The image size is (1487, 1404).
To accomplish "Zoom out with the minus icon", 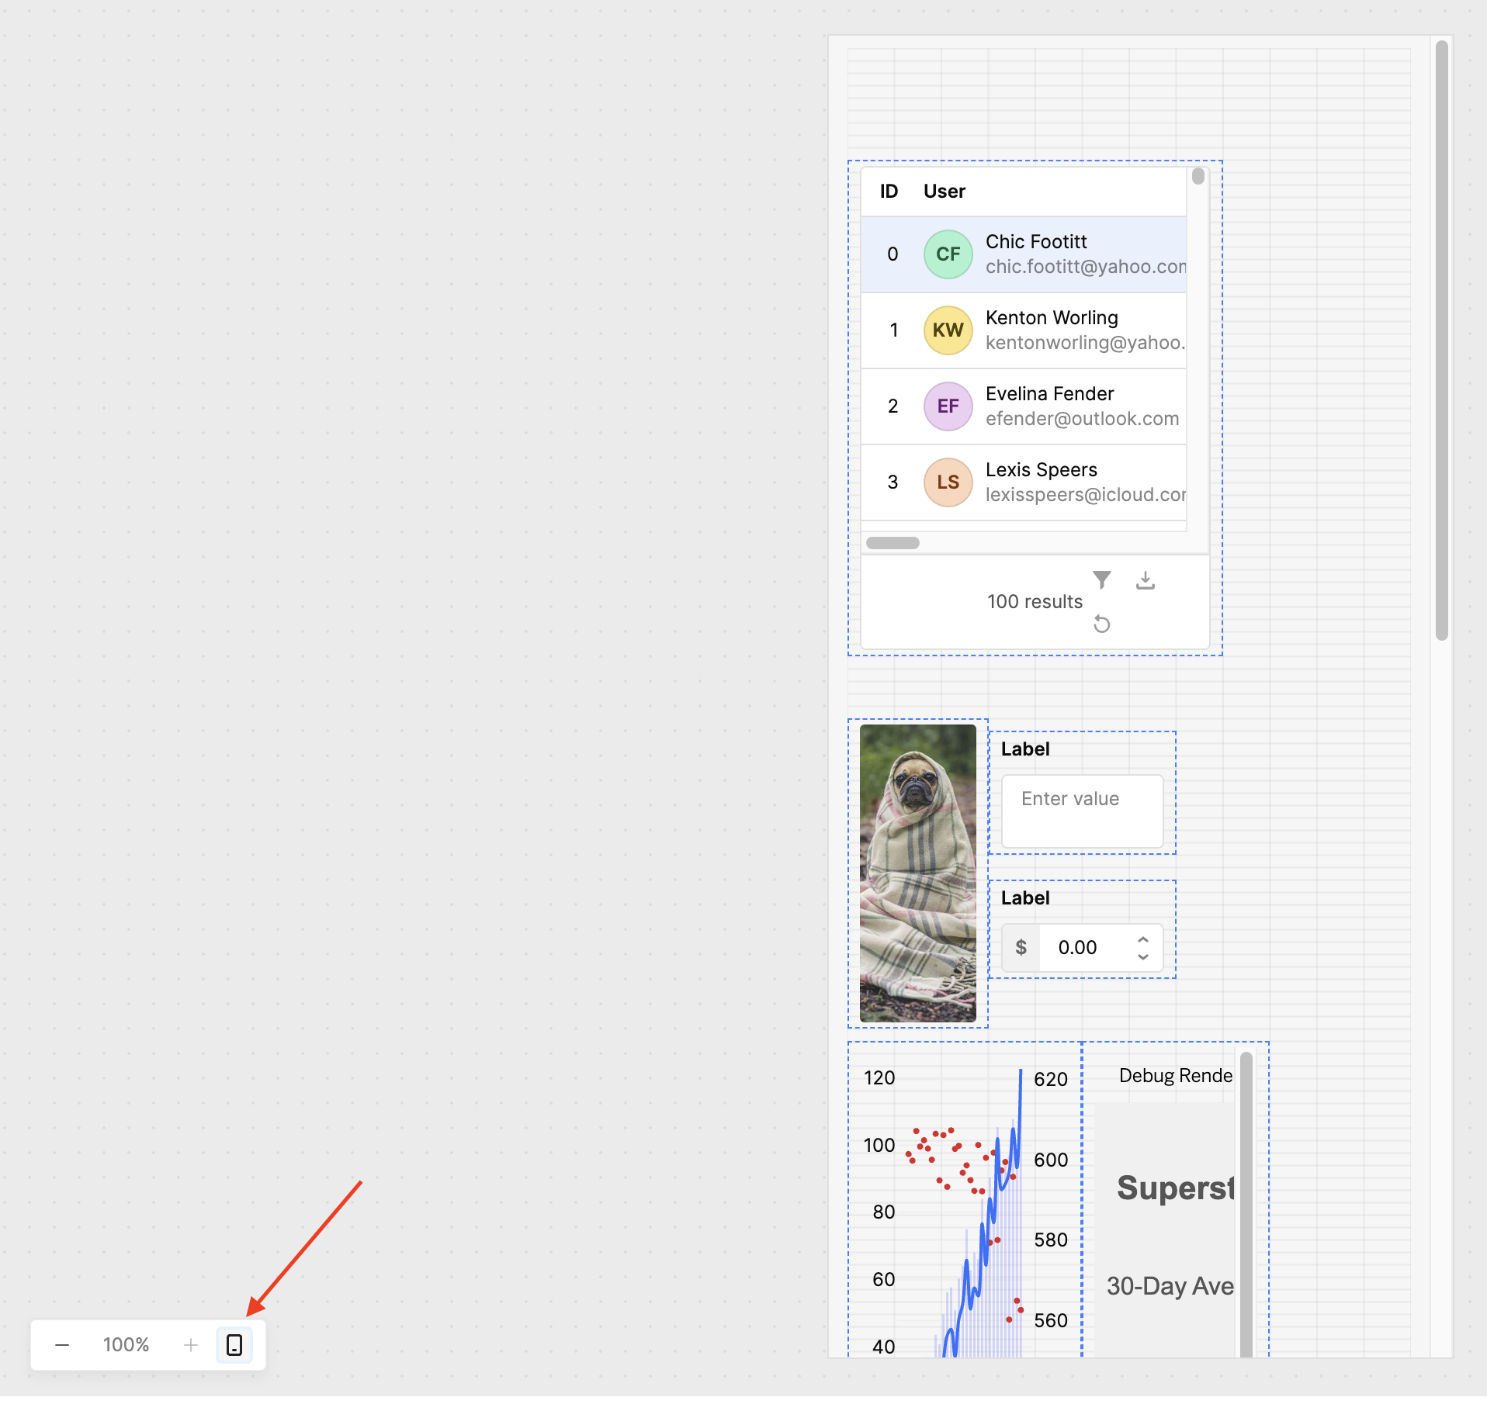I will point(62,1344).
